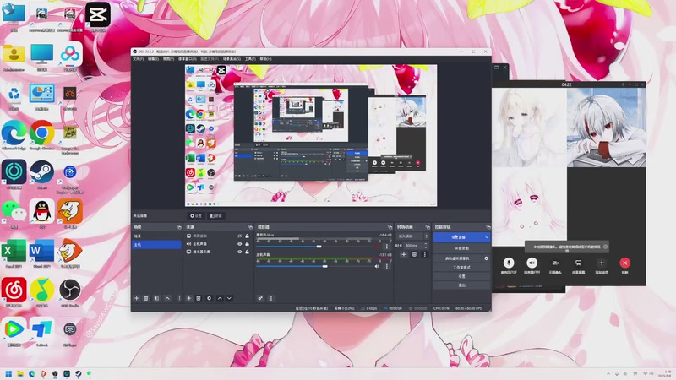Remove the transition using the transitions trash icon
The height and width of the screenshot is (380, 676).
414,255
